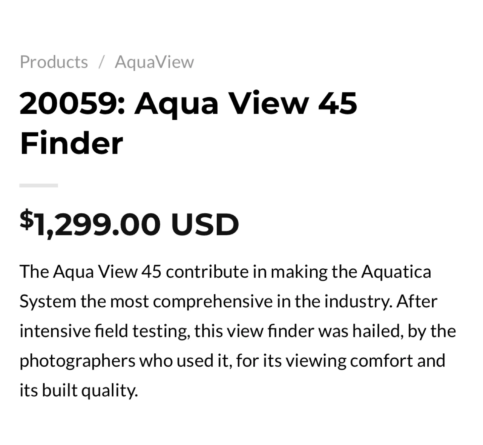Go to the AquaView category breadcrumb
This screenshot has height=445, width=483.
tap(154, 62)
